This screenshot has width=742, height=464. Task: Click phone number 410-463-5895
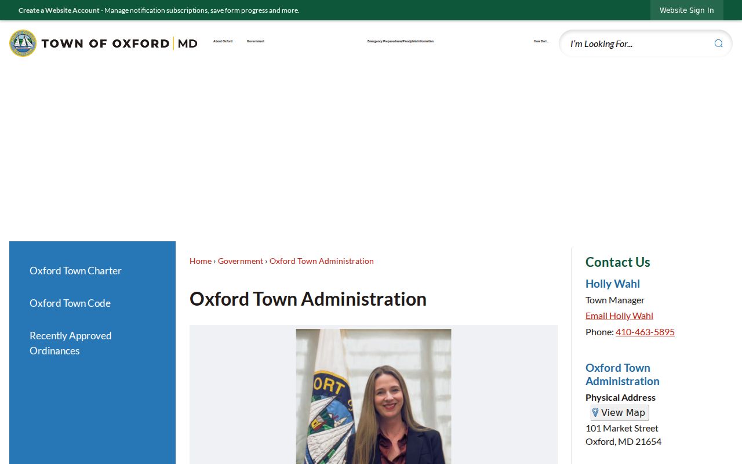pyautogui.click(x=645, y=332)
